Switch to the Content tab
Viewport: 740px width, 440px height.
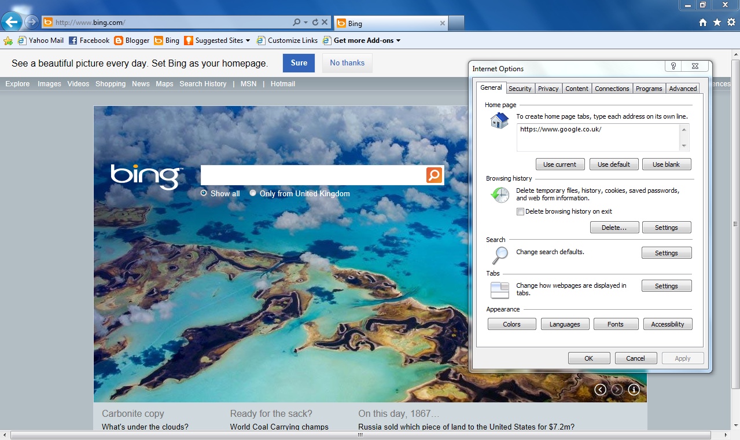[577, 89]
